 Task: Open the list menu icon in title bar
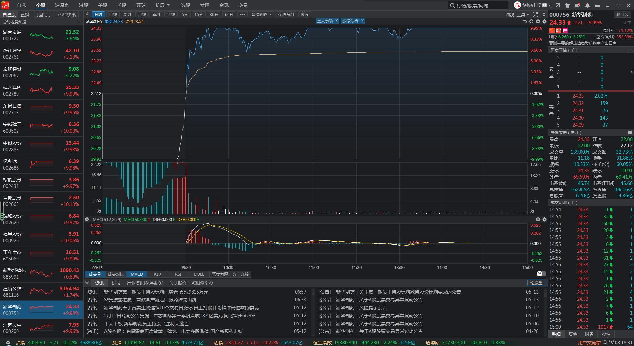(x=597, y=5)
